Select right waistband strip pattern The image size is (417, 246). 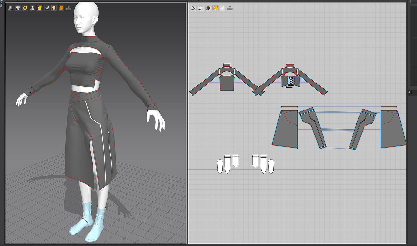click(x=389, y=106)
